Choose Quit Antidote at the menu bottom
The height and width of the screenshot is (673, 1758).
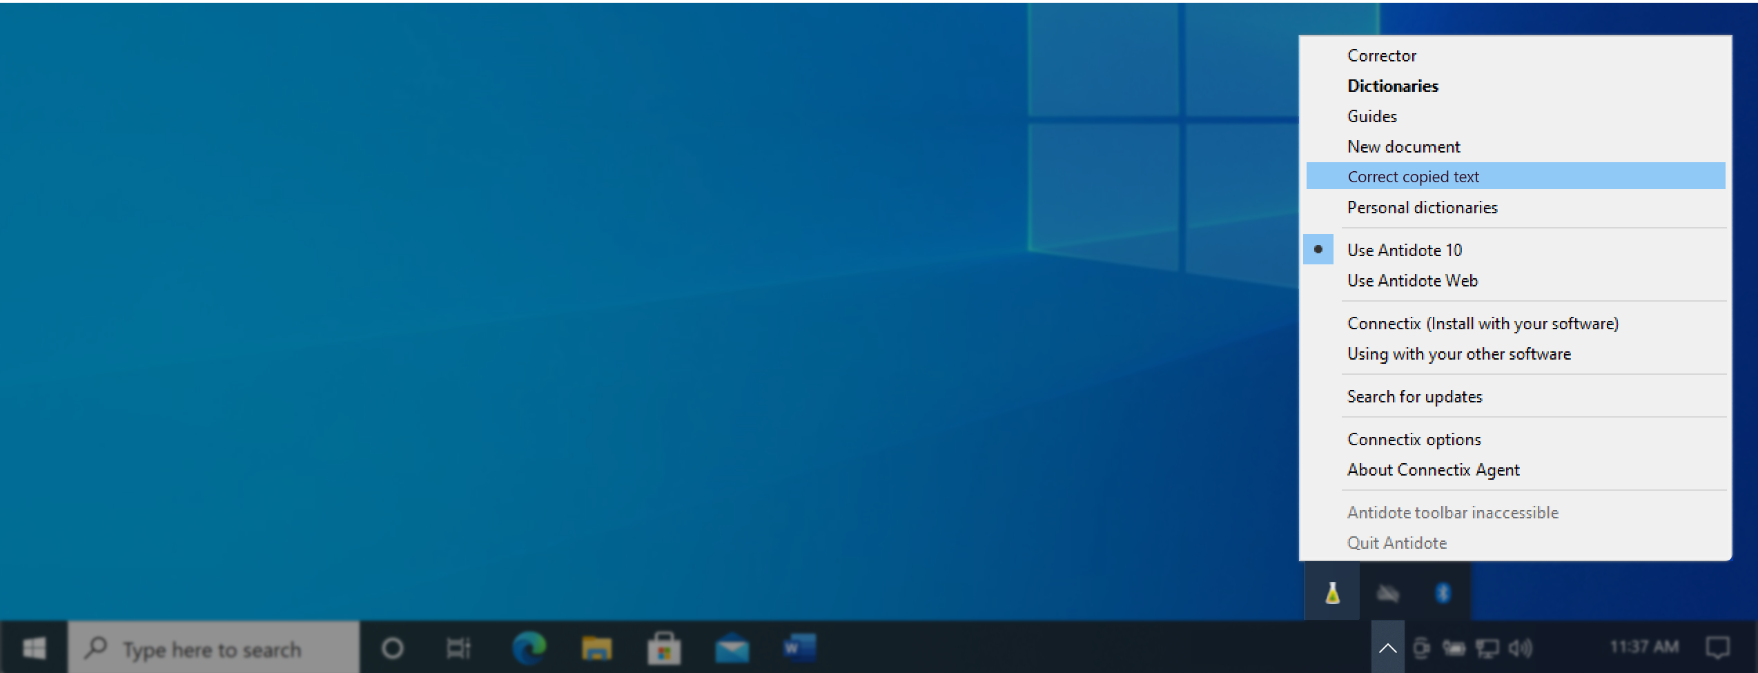(1396, 543)
